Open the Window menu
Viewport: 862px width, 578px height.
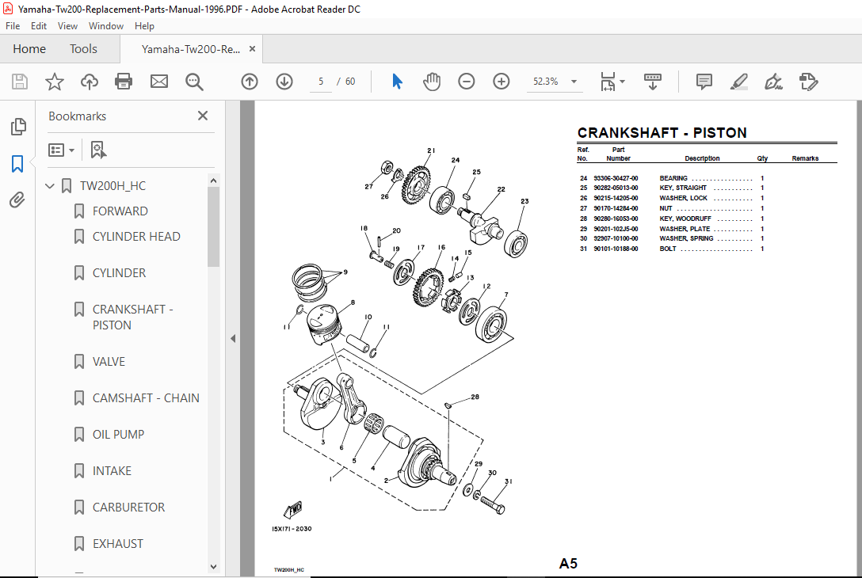pos(106,26)
